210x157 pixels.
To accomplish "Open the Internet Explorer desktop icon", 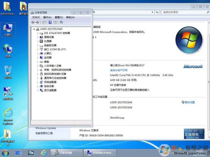I will coord(8,116).
